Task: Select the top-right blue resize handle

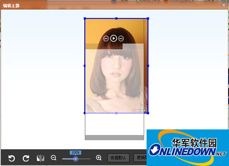Action: (148, 18)
